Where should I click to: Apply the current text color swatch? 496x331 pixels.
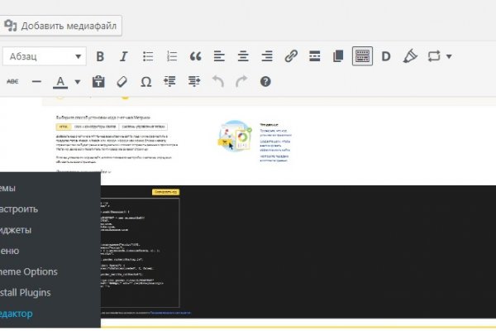coord(60,81)
